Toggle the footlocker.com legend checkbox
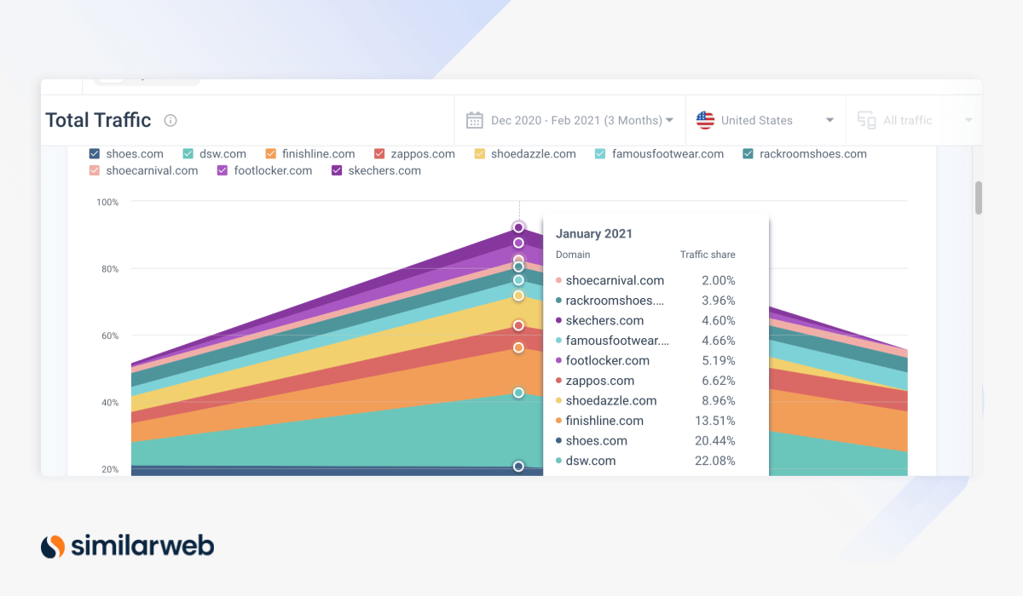Image resolution: width=1023 pixels, height=596 pixels. [x=223, y=170]
